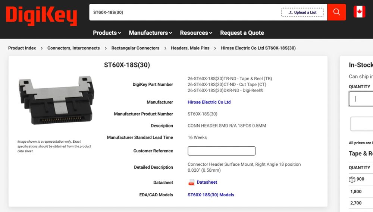The image size is (373, 212).
Task: Open the Canada flag country selector
Action: click(x=359, y=12)
